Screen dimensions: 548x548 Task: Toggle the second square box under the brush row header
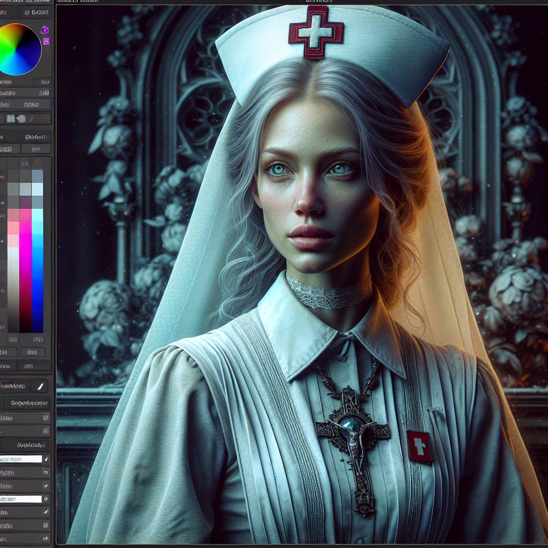(45, 431)
